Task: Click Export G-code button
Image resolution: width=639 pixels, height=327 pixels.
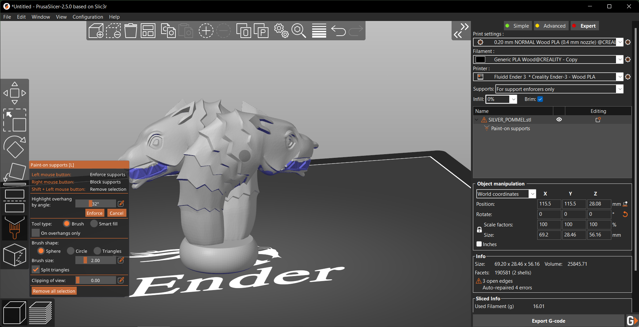Action: [549, 321]
